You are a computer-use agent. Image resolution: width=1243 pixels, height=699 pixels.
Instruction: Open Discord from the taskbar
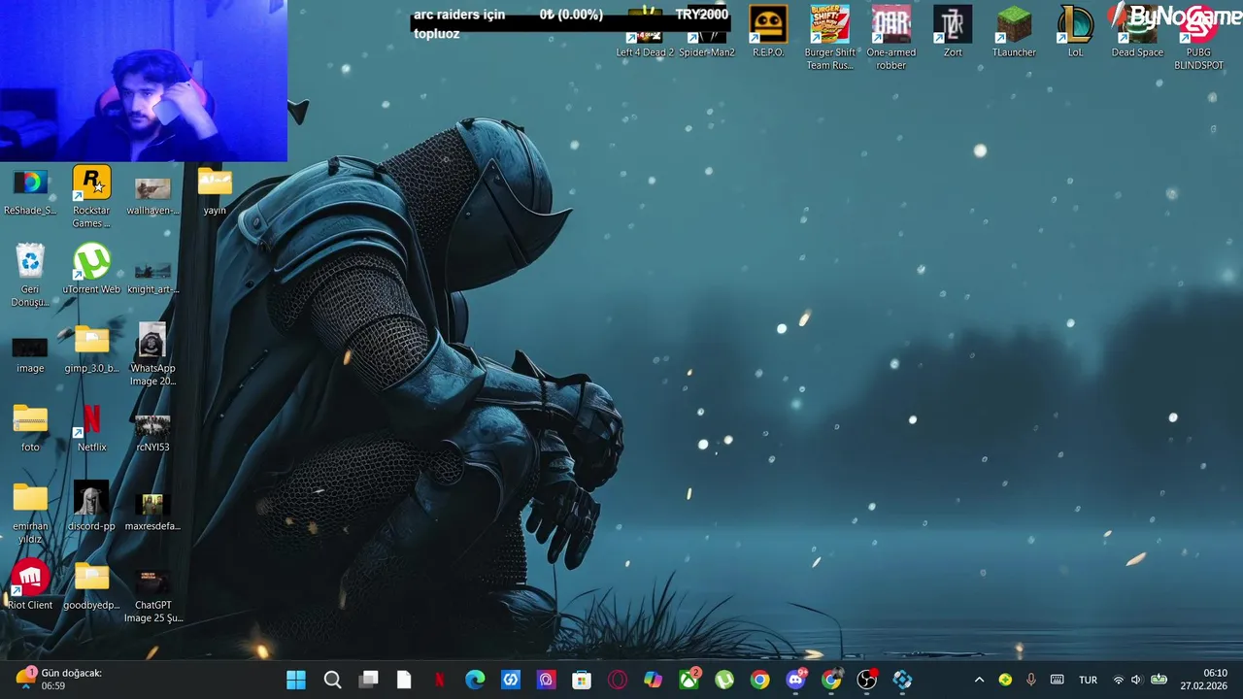[795, 680]
